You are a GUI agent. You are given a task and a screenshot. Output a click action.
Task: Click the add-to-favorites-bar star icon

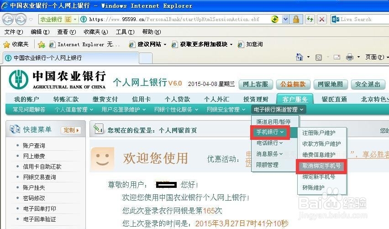(42, 44)
